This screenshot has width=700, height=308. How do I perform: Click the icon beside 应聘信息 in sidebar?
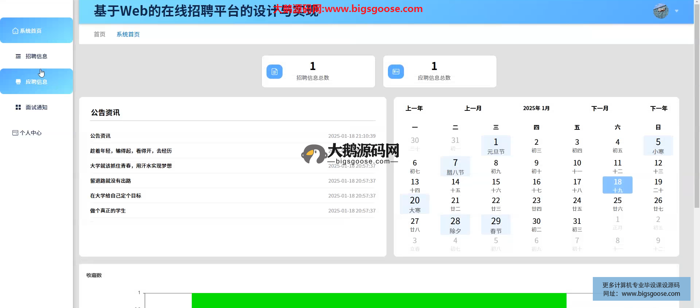coord(18,82)
